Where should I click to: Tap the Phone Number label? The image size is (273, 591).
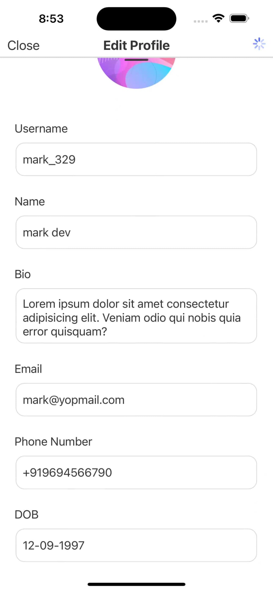54,442
